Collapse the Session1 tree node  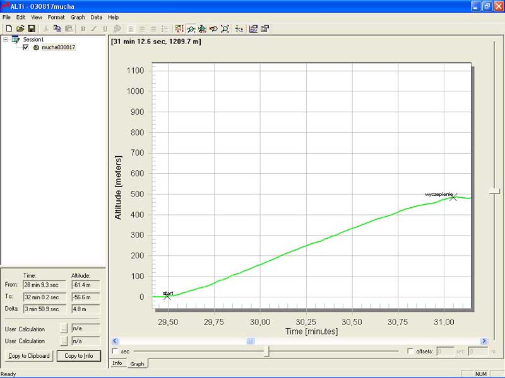(6, 39)
